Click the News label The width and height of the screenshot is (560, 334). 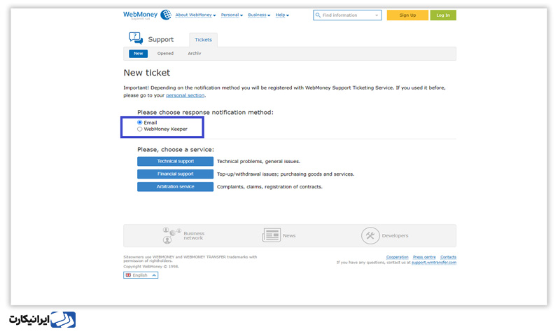(289, 236)
